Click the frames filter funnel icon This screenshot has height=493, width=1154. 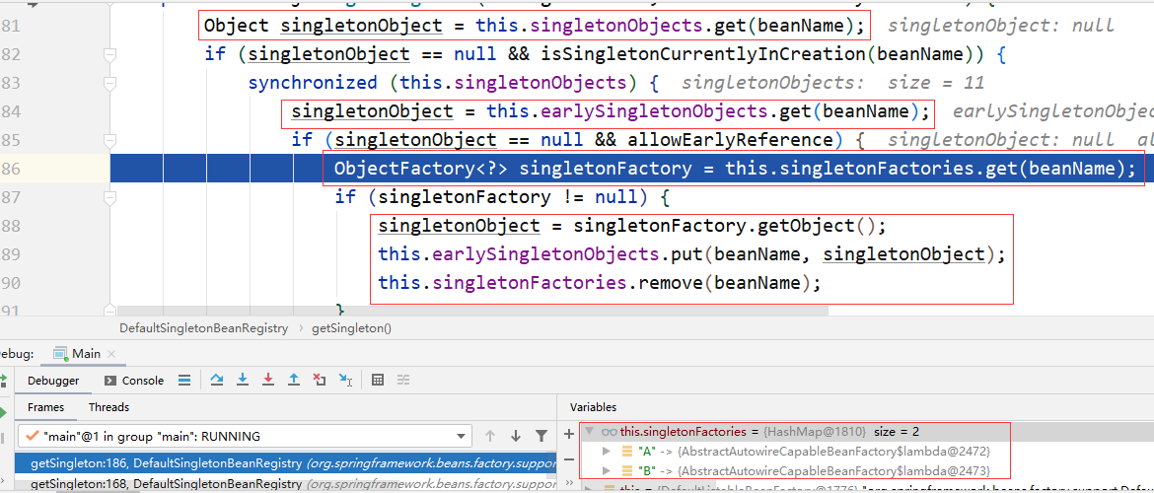click(x=541, y=436)
